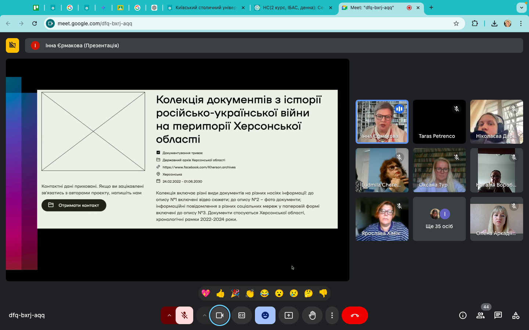Viewport: 529px width, 330px height.
Task: Send the thumbs up reaction
Action: 220,293
